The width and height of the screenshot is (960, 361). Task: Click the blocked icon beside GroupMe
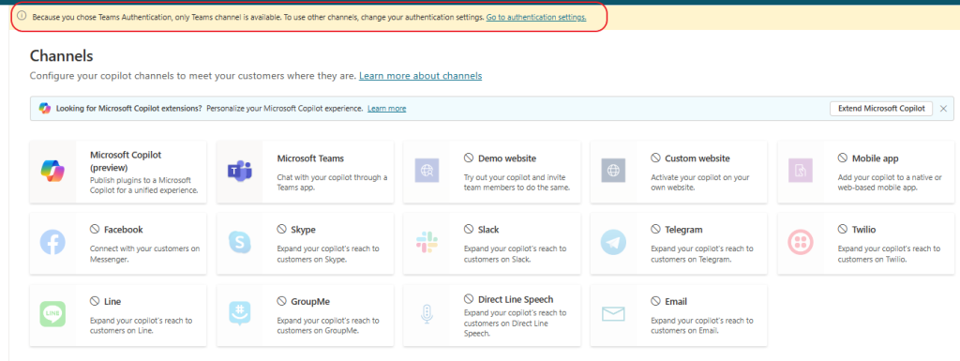click(281, 301)
